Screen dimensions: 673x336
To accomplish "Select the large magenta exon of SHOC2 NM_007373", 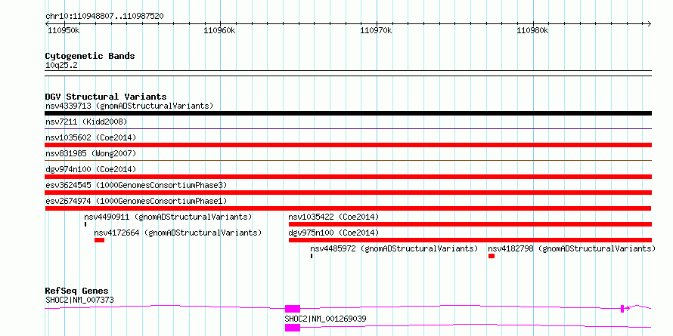I will (293, 309).
